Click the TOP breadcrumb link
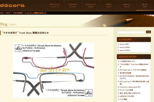The width and height of the screenshot is (154, 102). [2, 13]
